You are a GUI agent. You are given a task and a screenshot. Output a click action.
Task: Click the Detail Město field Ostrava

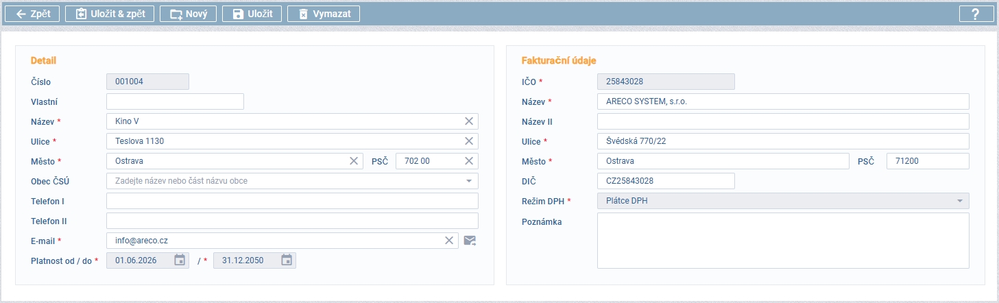click(x=234, y=161)
